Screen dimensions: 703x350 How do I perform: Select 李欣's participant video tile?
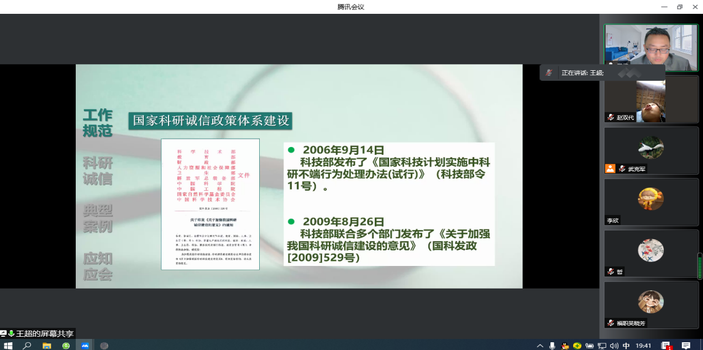(651, 202)
